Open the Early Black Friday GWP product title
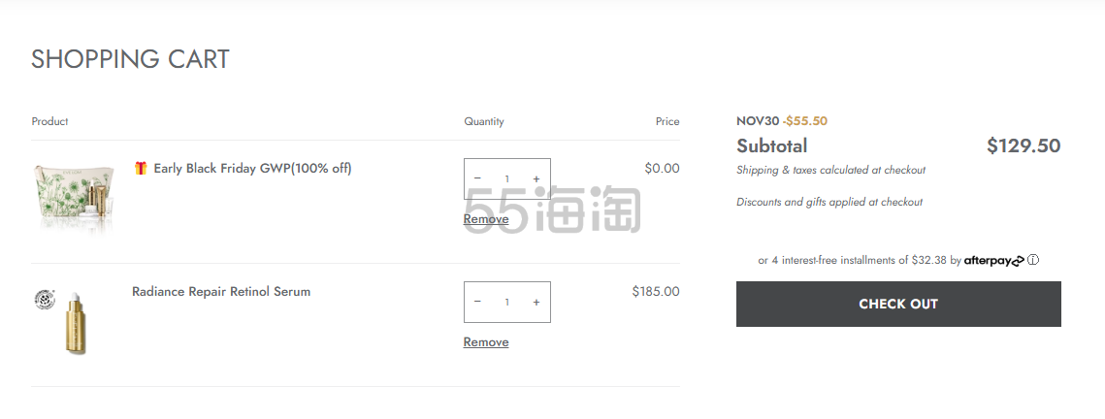Viewport: 1105px width, 419px height. (252, 169)
